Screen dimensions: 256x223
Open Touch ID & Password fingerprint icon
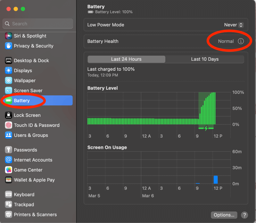pos(9,125)
